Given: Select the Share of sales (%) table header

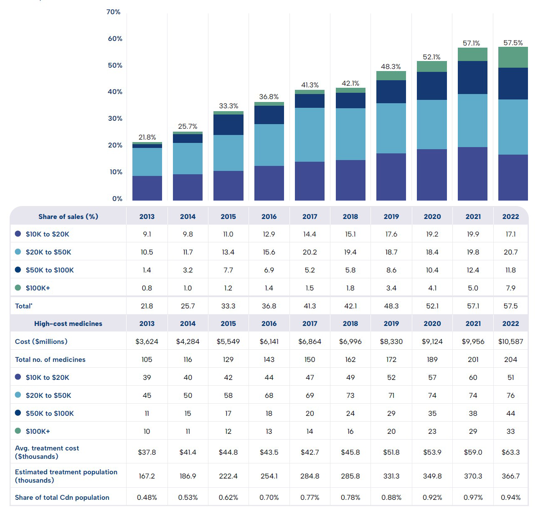Looking at the screenshot, I should [x=68, y=216].
